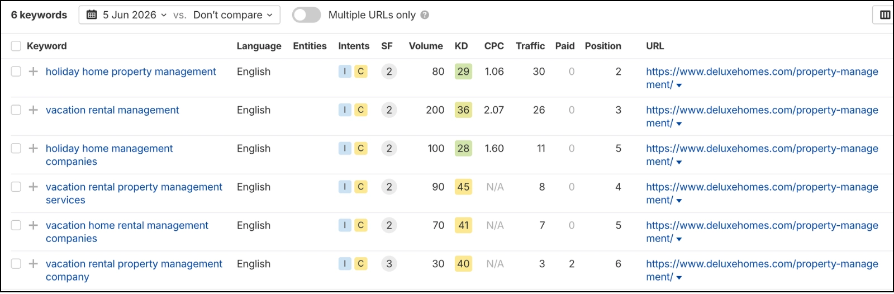
Task: Open the Don't compare dropdown
Action: tap(233, 15)
